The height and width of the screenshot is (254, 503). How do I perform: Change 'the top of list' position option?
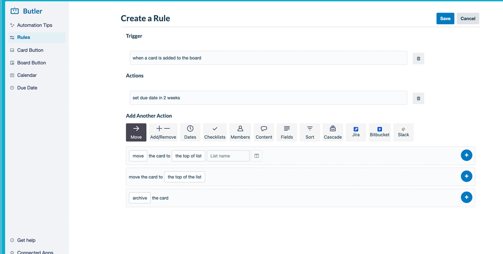(x=188, y=155)
